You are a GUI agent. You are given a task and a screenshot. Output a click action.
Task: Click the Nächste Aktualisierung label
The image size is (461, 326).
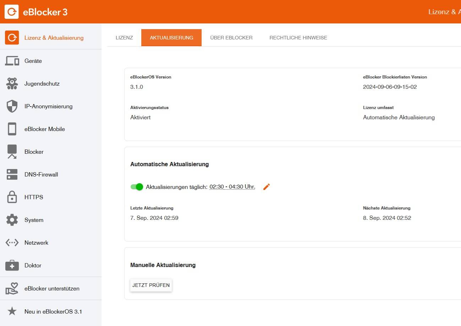(x=386, y=208)
